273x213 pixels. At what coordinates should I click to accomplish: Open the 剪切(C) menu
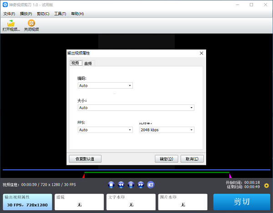(43, 14)
